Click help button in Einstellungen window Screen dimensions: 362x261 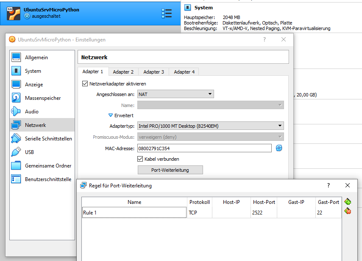point(265,39)
